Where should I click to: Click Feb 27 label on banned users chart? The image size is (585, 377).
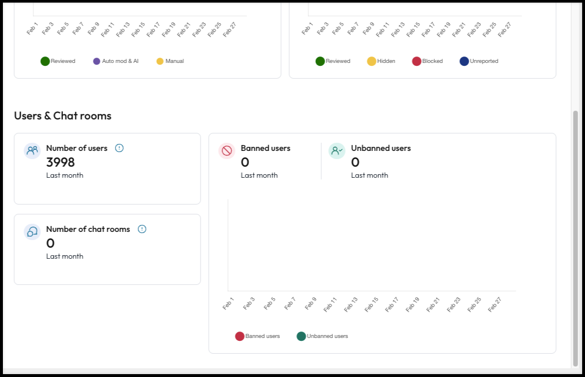(x=495, y=305)
